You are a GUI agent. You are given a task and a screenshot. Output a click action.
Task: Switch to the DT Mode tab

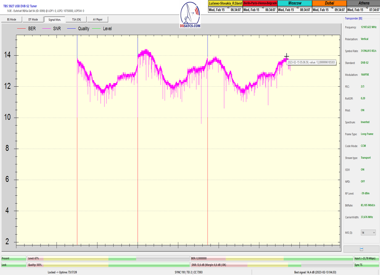click(x=33, y=20)
